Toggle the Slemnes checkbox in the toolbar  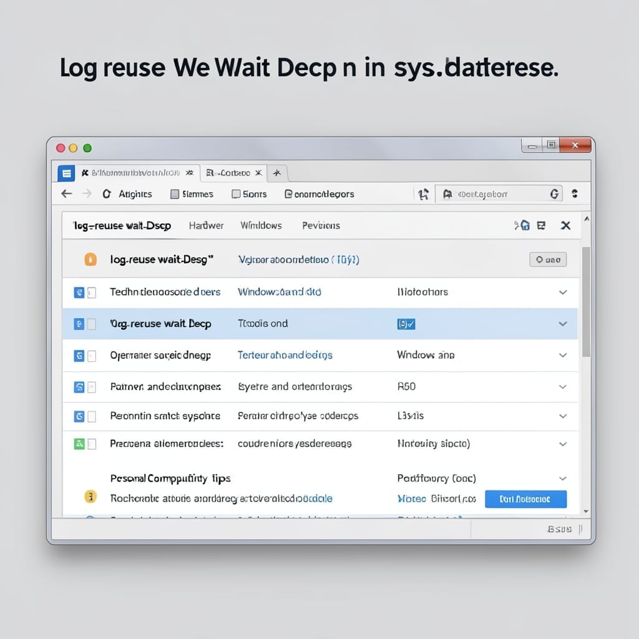coord(175,194)
